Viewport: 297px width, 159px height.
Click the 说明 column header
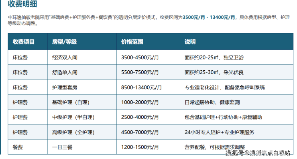236,42
